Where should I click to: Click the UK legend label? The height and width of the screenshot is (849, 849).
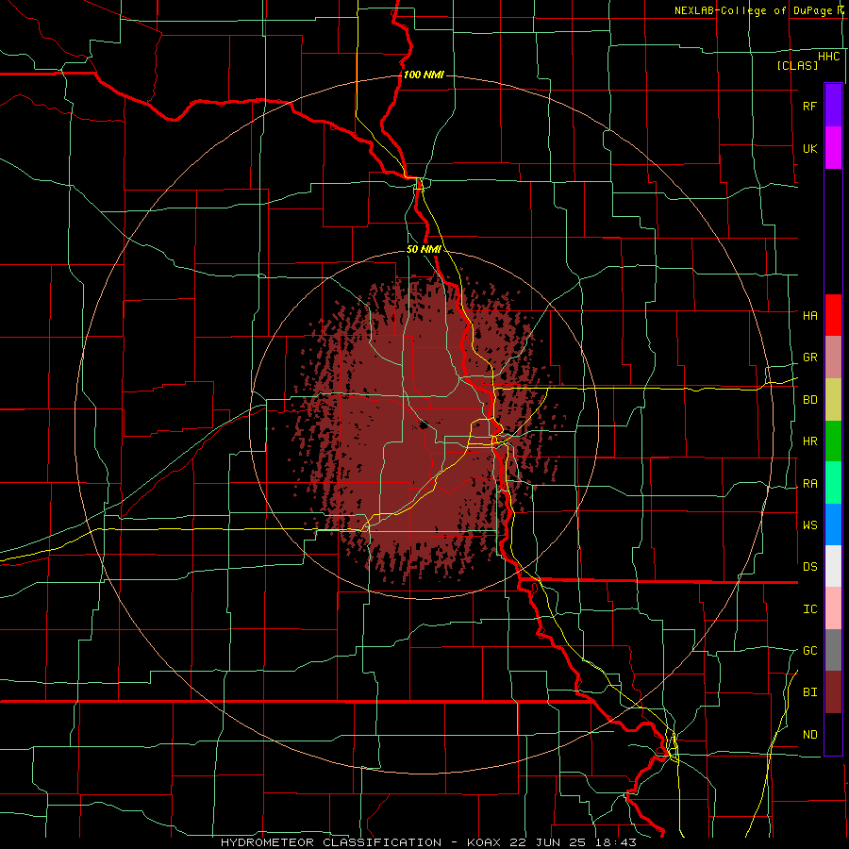tap(809, 149)
